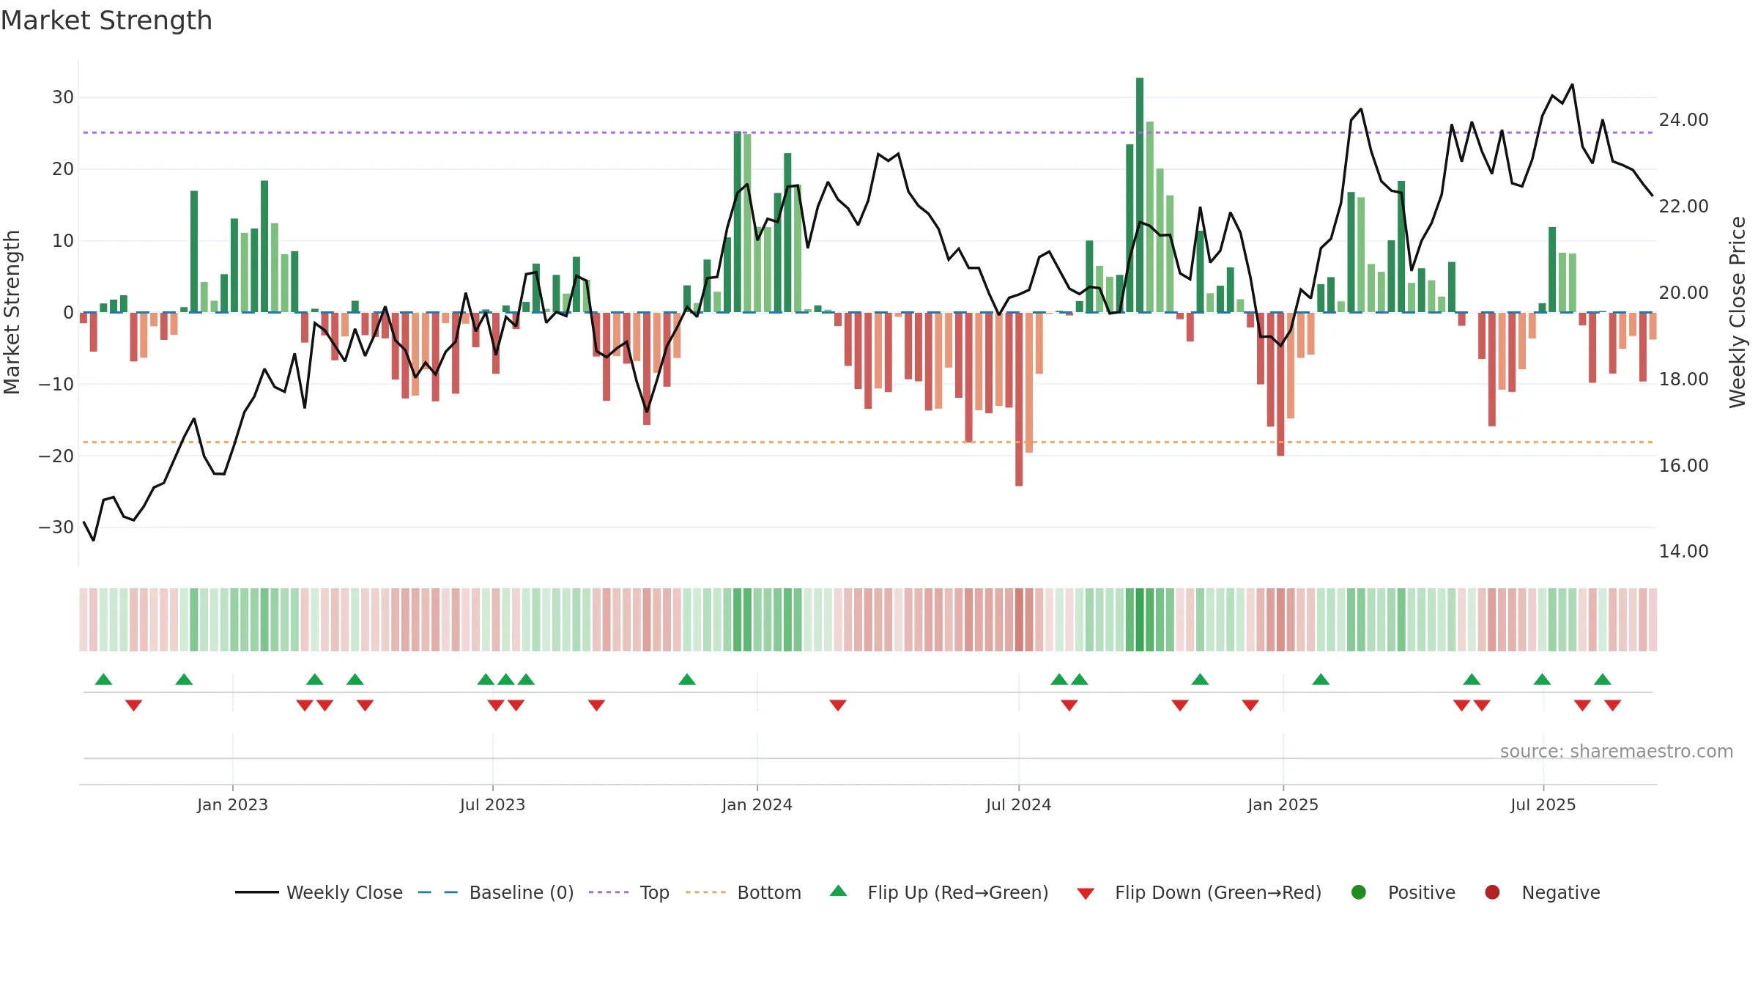
Task: Click the Jan 2024 axis label
Action: 757,804
